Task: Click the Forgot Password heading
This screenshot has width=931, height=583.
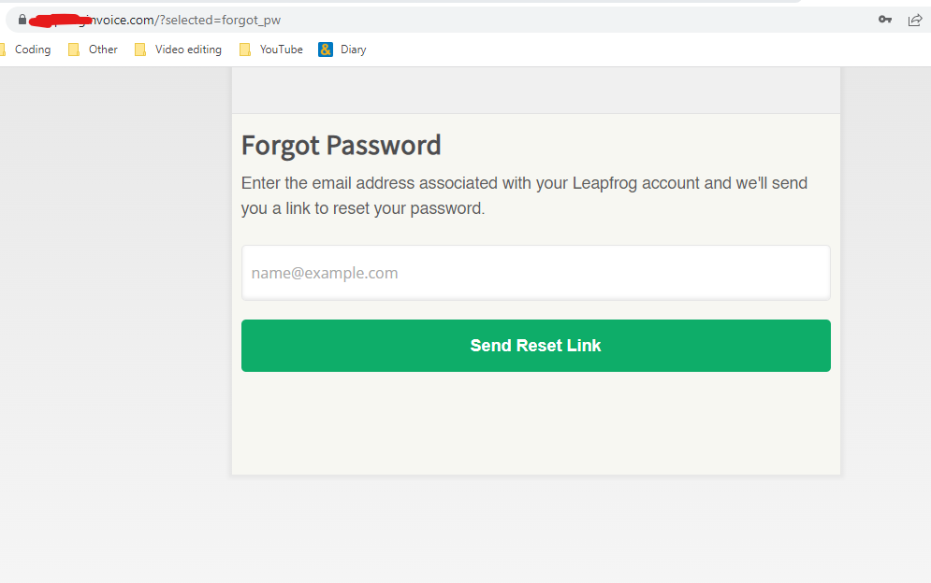Action: [341, 145]
